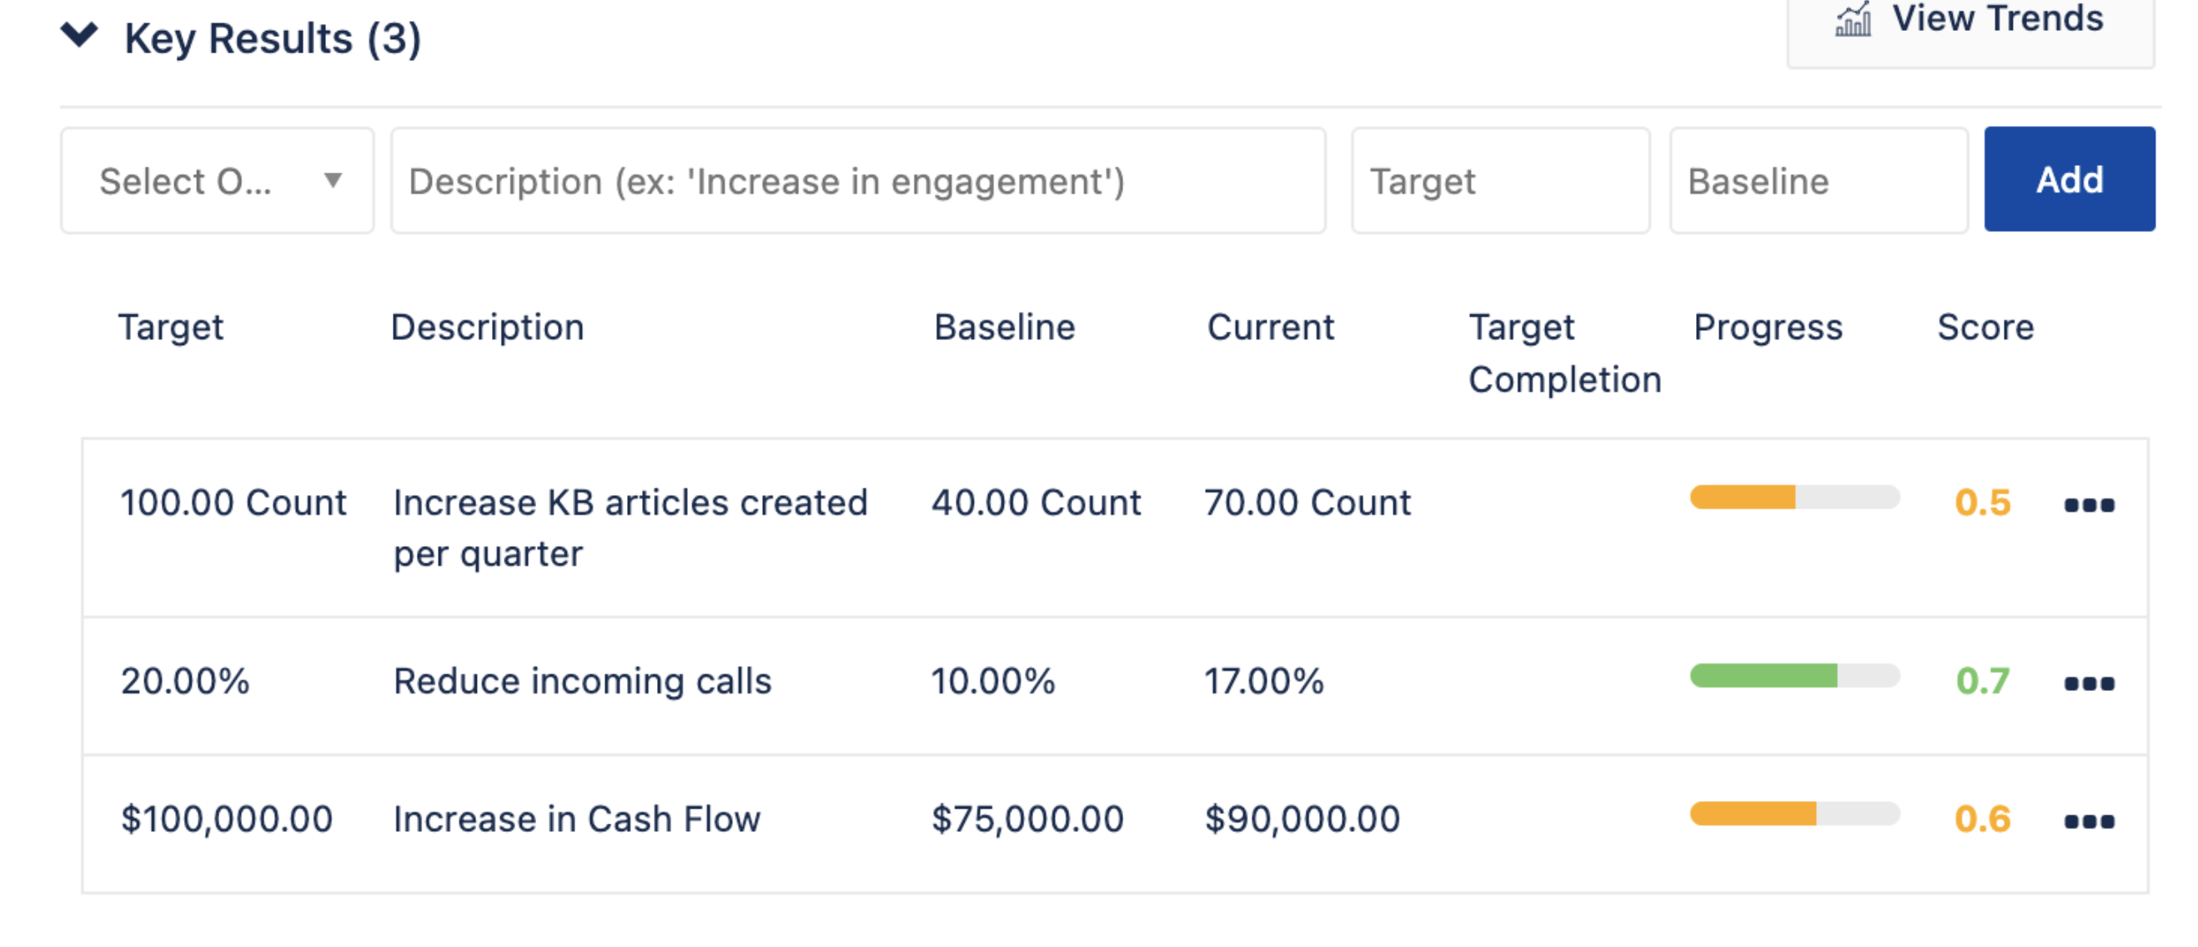Viewport: 2198px width, 947px height.
Task: Click the Progress column header
Action: [1767, 328]
